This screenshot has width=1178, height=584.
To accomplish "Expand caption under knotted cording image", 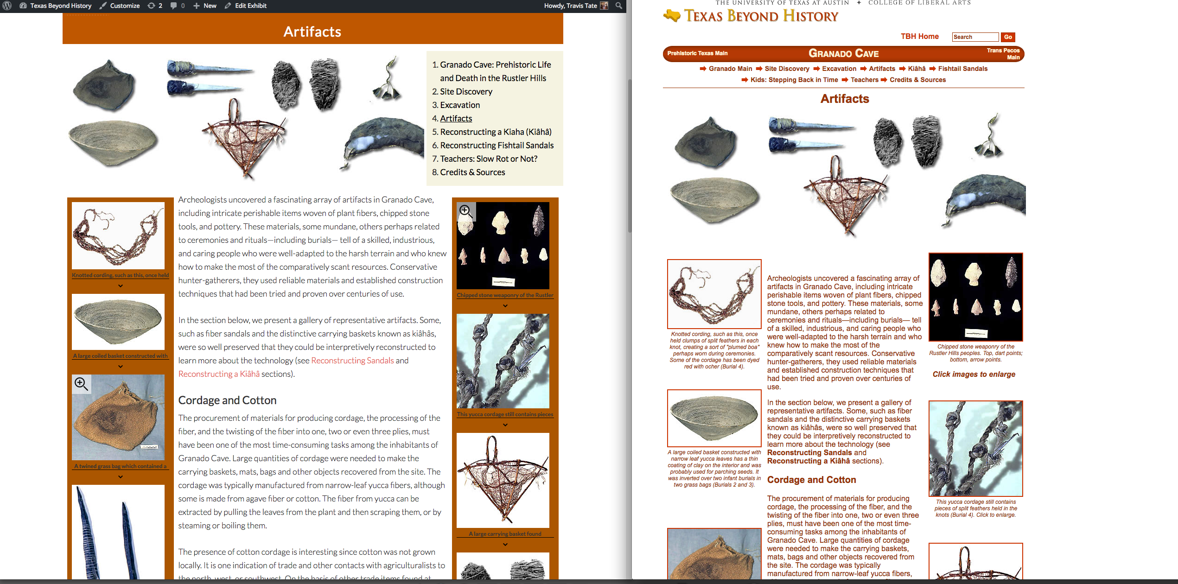I will tap(121, 286).
